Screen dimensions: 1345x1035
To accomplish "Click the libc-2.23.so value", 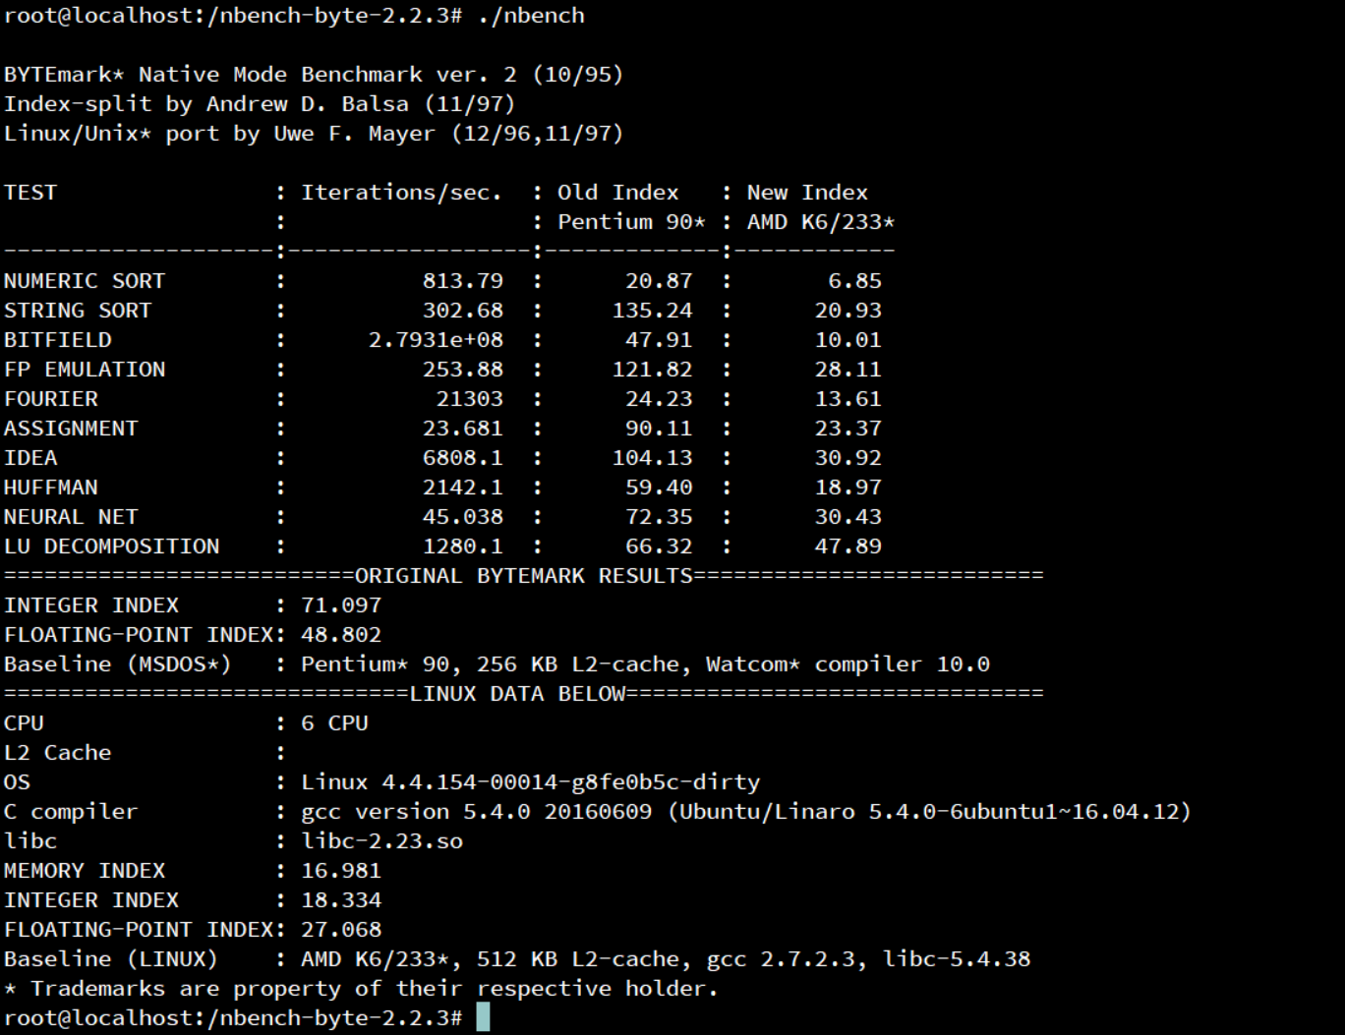I will (x=382, y=841).
